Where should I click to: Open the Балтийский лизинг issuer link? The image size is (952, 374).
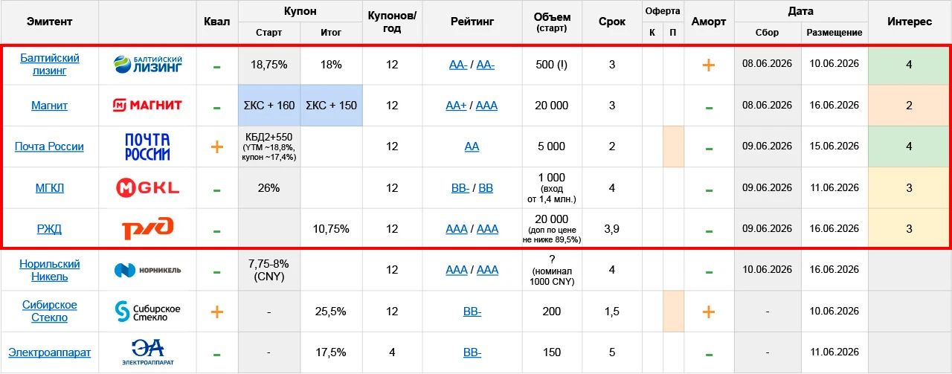[50, 65]
